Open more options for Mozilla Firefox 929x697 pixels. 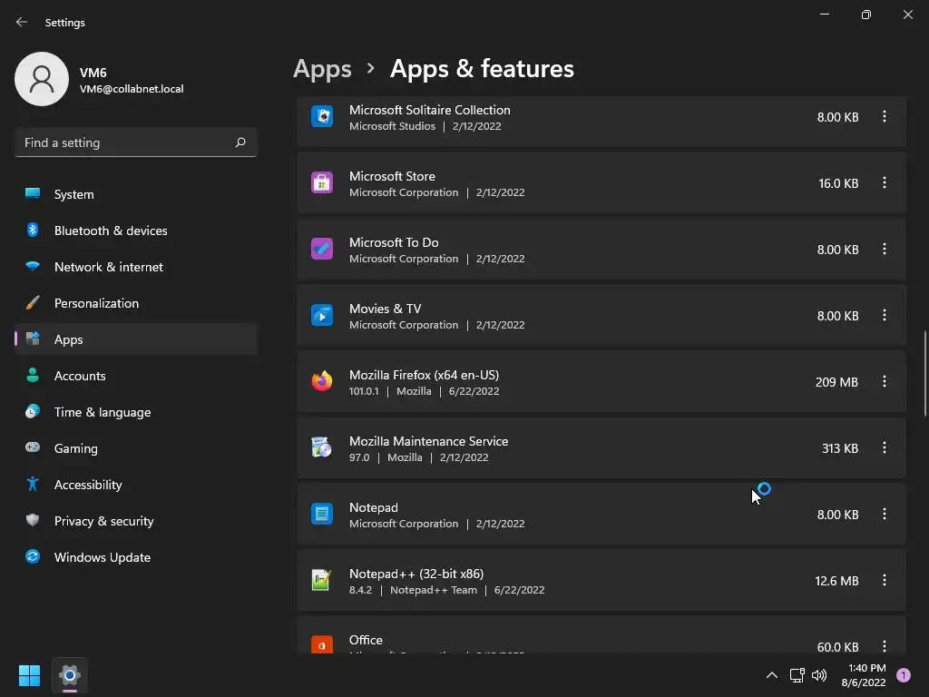[885, 382]
